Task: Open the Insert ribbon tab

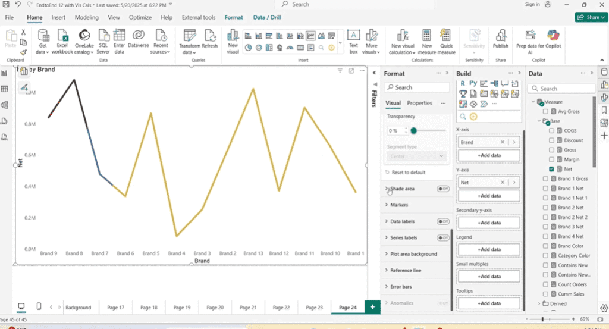Action: click(x=58, y=17)
